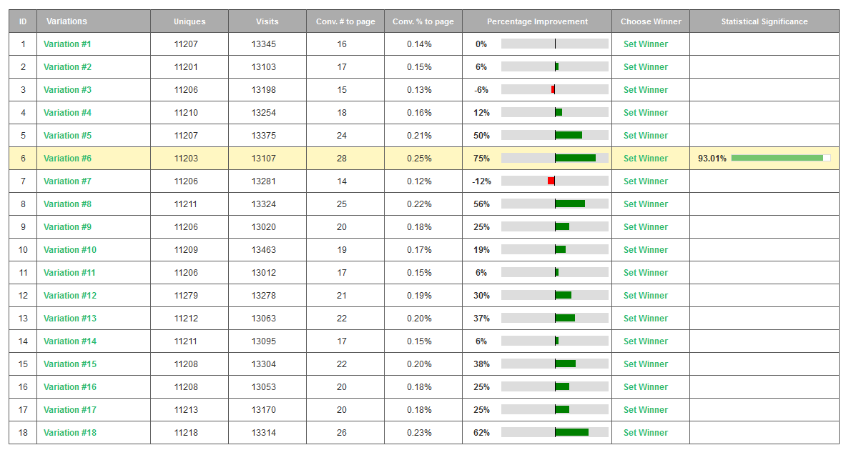This screenshot has width=846, height=455.
Task: Click the 75% improvement bar for Variation #6
Action: coord(575,159)
